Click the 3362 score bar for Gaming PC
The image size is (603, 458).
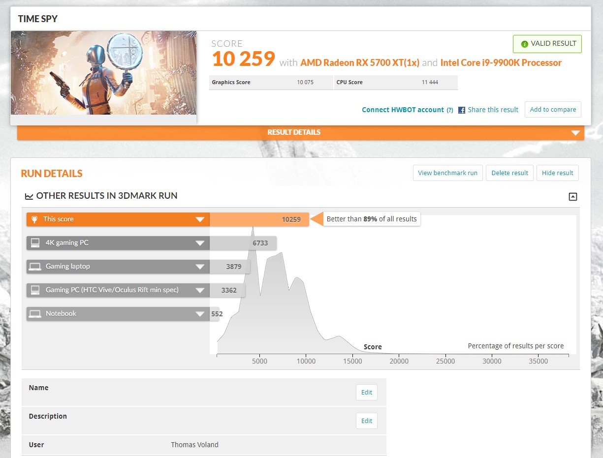pos(227,290)
